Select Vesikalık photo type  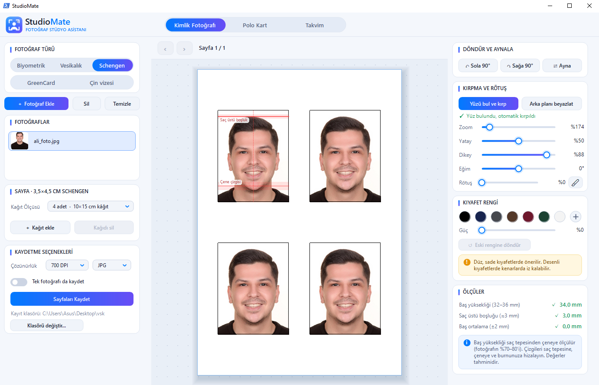coord(71,65)
